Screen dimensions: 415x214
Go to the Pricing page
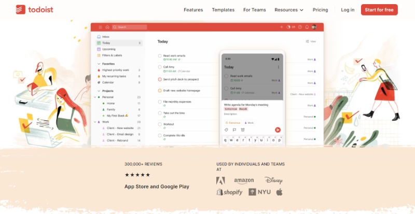click(x=320, y=10)
